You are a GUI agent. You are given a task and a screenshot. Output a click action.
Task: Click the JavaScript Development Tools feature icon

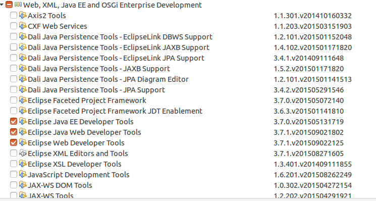[x=23, y=174]
